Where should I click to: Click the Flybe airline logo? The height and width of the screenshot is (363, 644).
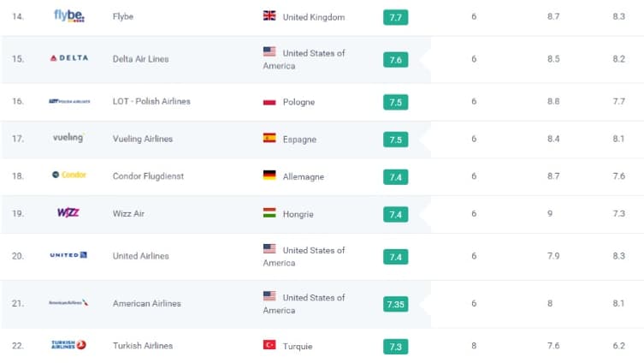tap(69, 15)
